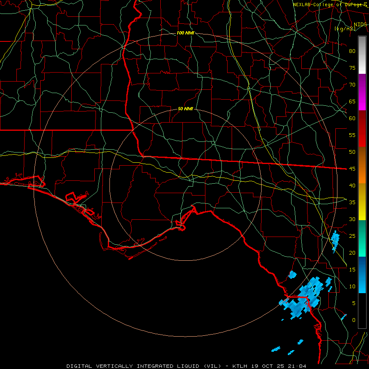Click the '30' value on the VIL scale
This screenshot has height=369, width=369.
[x=352, y=219]
